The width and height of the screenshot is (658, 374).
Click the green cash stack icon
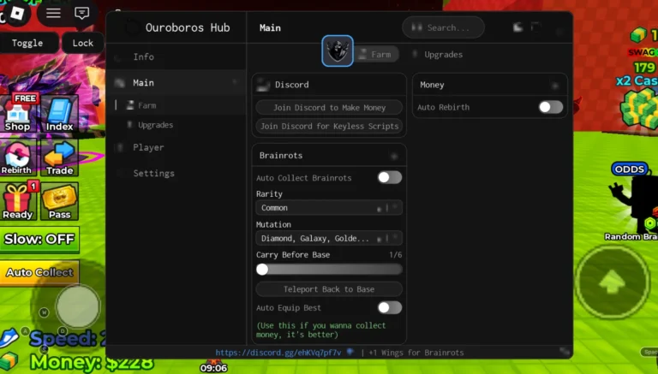pyautogui.click(x=640, y=109)
